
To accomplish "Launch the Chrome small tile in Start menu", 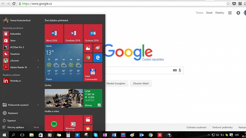I will click(x=88, y=58).
